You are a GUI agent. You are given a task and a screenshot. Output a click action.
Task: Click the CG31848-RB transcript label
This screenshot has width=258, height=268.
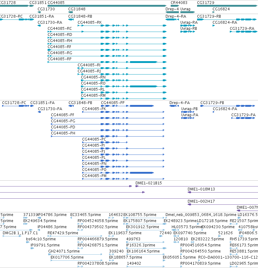pos(80,16)
